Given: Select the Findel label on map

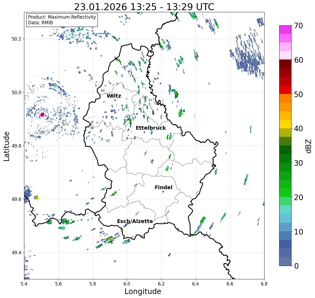Looking at the screenshot, I should (163, 187).
